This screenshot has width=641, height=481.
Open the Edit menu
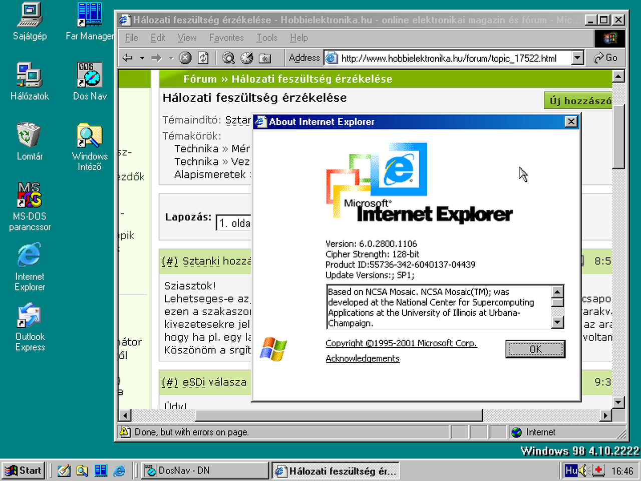158,38
